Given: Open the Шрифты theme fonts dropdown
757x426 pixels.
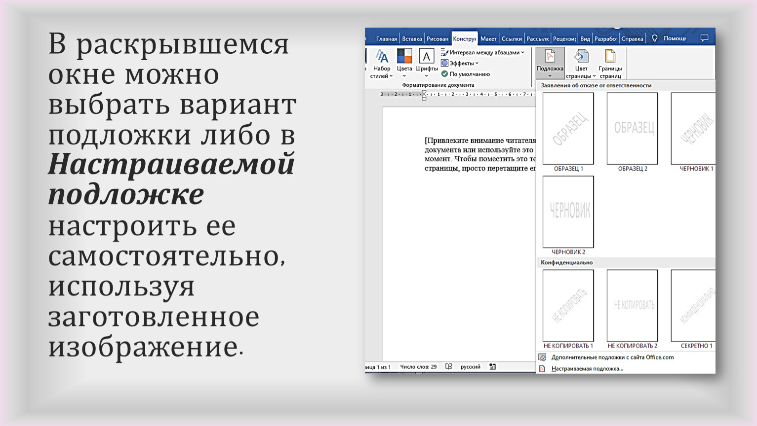Looking at the screenshot, I should (427, 64).
